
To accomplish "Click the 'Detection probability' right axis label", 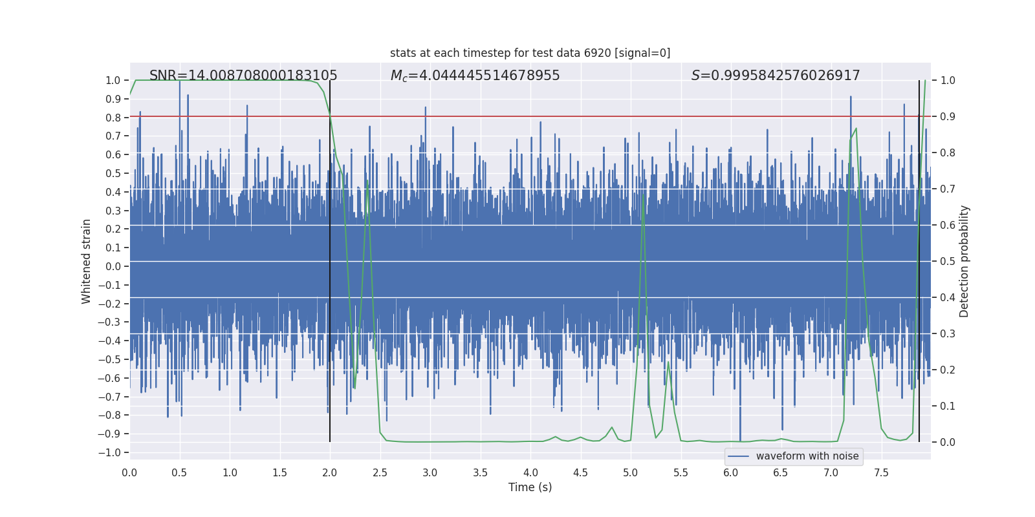I will pyautogui.click(x=964, y=261).
